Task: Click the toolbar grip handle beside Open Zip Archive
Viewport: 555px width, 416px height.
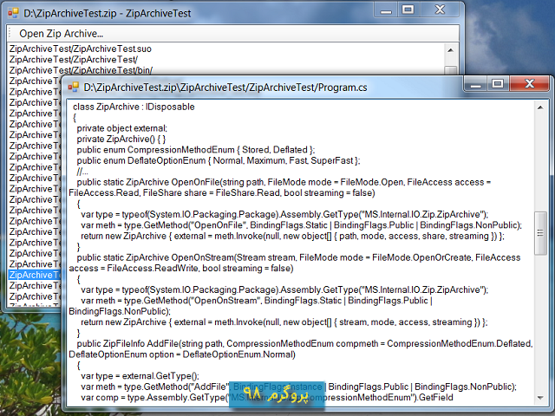Action: click(x=10, y=33)
